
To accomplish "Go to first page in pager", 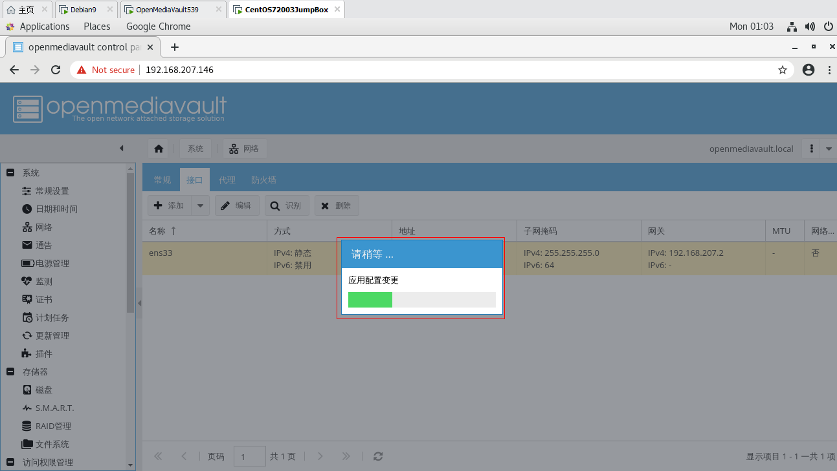I will tap(158, 456).
